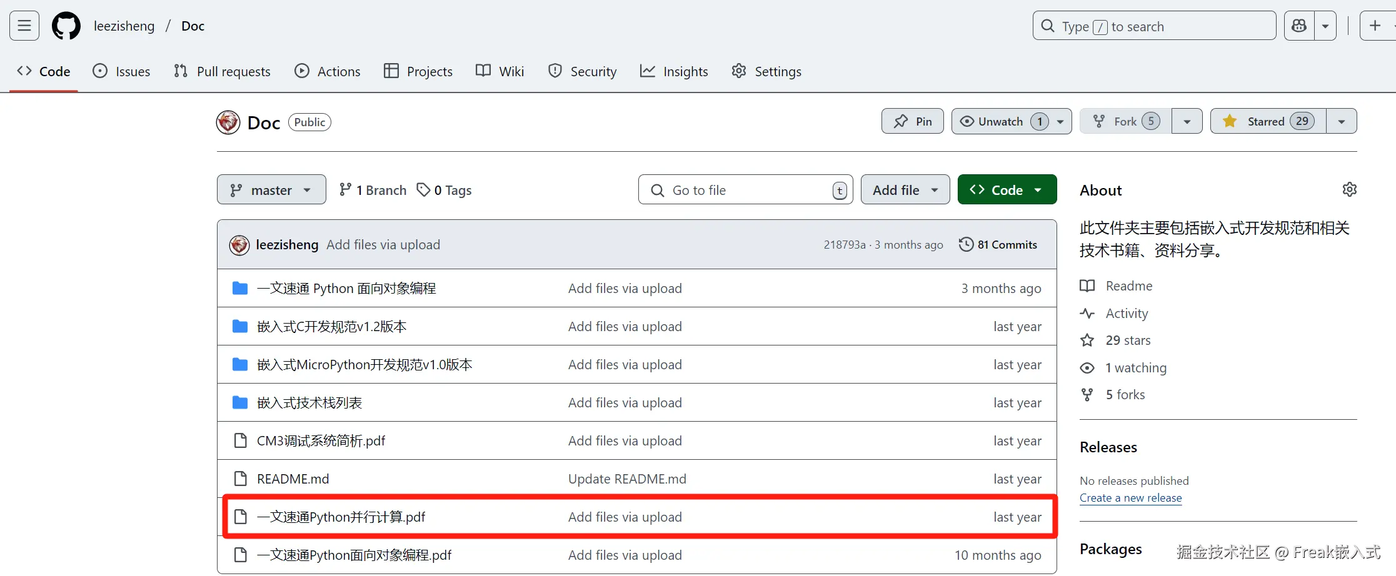Open folder 嵌入式技术栈列表
The height and width of the screenshot is (576, 1396).
coord(309,403)
